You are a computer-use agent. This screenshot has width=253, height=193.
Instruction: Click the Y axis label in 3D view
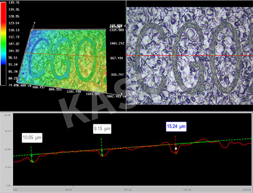(x=34, y=23)
